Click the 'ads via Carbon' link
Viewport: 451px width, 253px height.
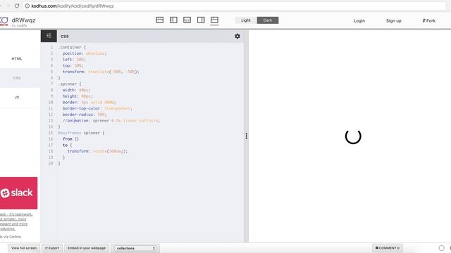click(x=11, y=237)
